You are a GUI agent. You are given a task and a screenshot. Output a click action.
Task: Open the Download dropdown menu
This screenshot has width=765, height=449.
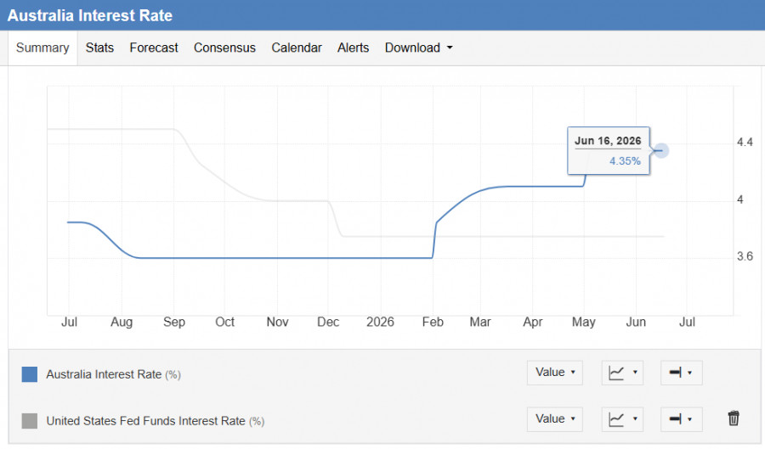pyautogui.click(x=418, y=48)
